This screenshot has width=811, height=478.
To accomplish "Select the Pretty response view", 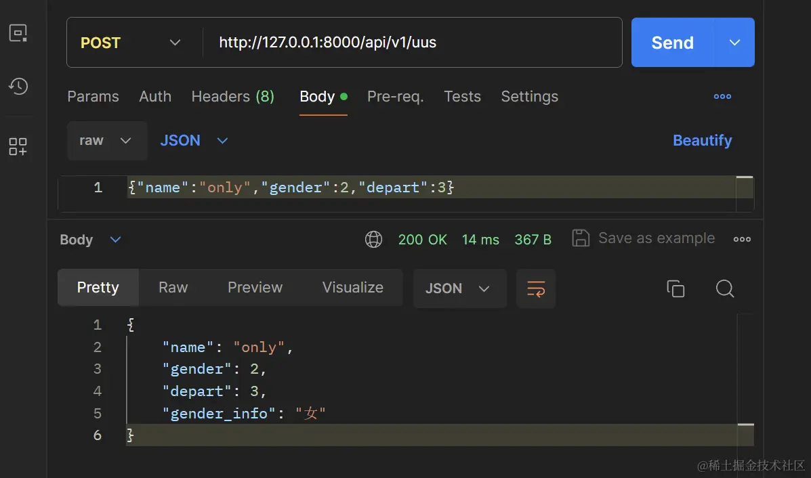I will (98, 287).
